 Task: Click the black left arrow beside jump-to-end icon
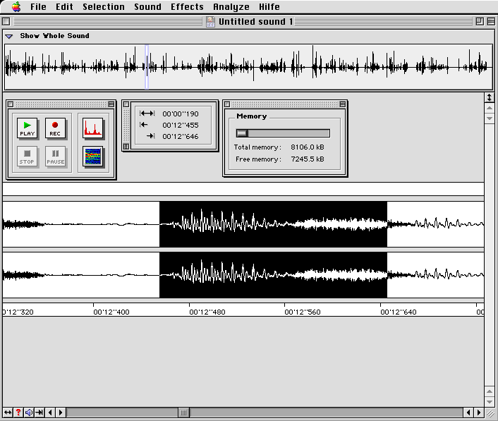tap(50, 413)
